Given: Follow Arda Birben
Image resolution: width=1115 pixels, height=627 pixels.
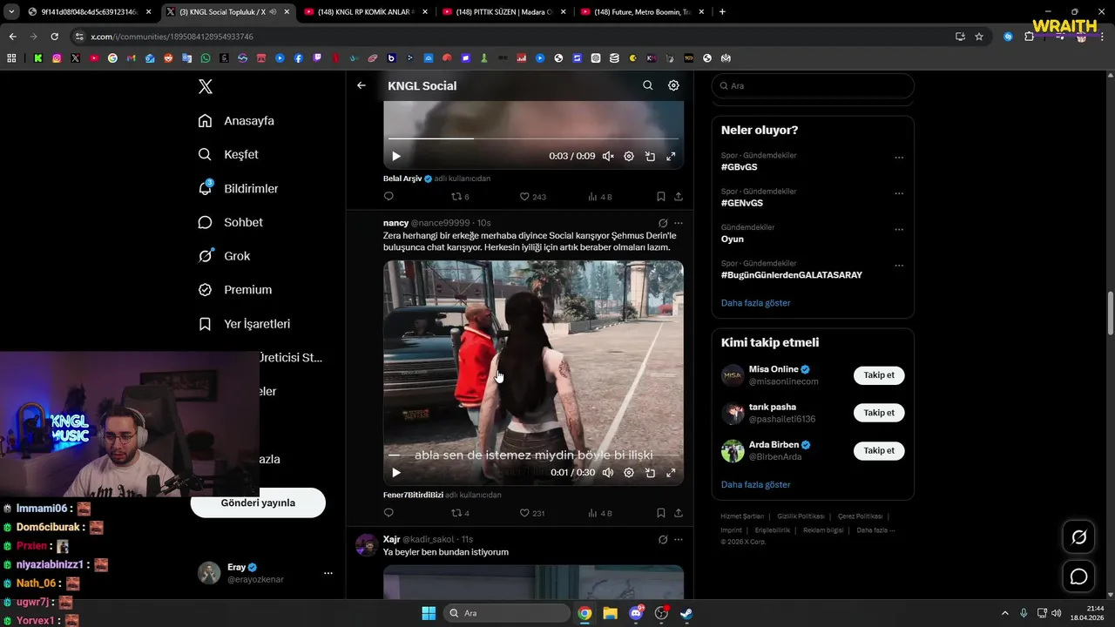Looking at the screenshot, I should point(879,450).
